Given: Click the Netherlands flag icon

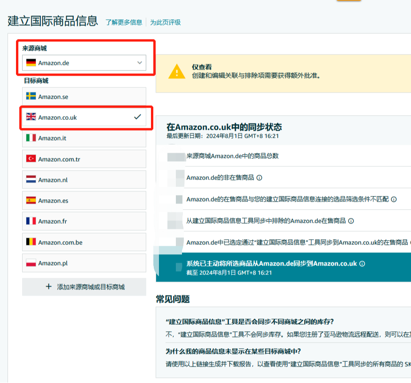Looking at the screenshot, I should (31, 180).
